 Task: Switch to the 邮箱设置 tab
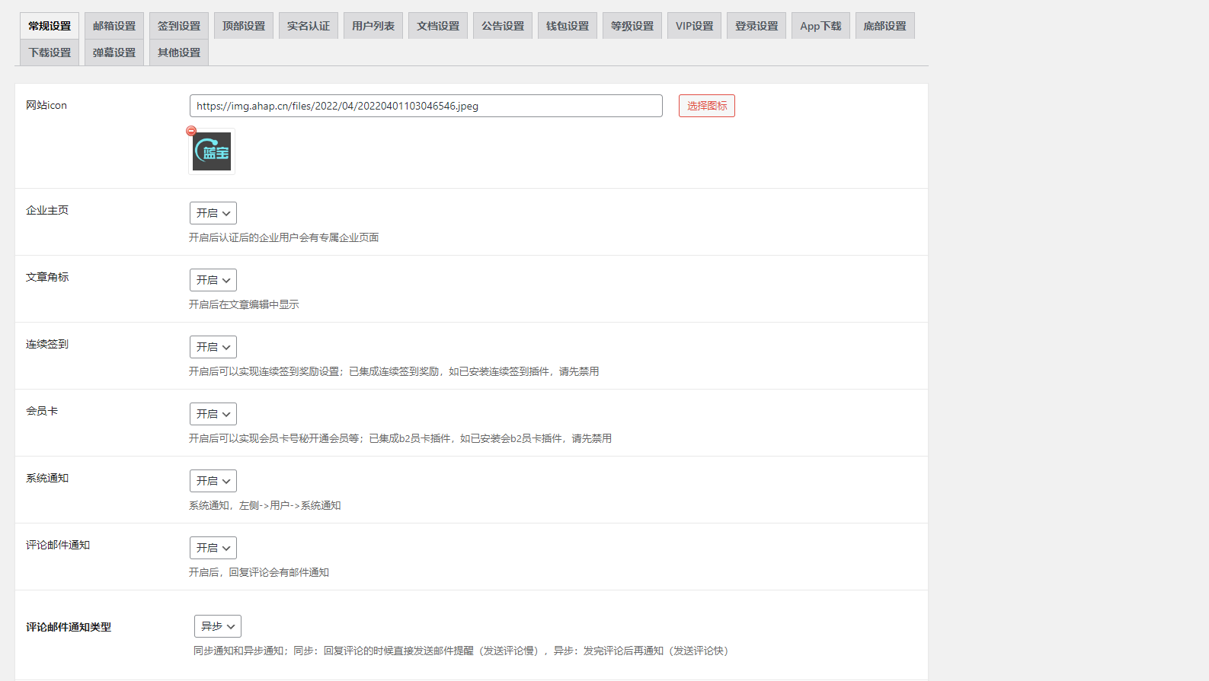tap(114, 26)
